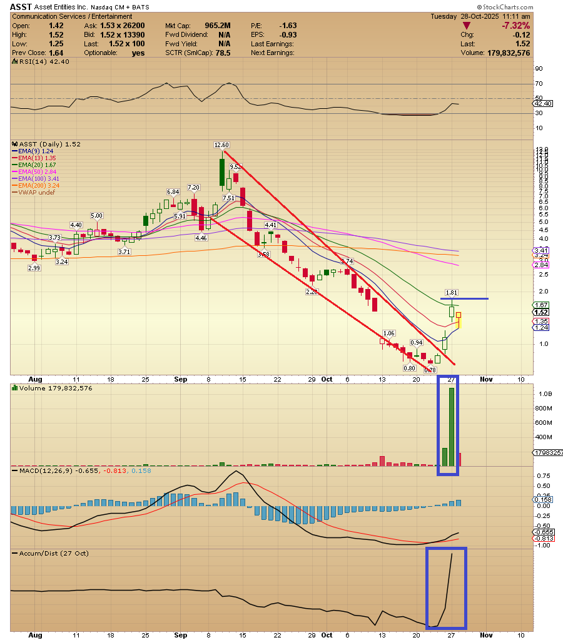Click the Nasdaq CM + BATS exchange label
Screen dimensions: 563x640
coord(119,8)
